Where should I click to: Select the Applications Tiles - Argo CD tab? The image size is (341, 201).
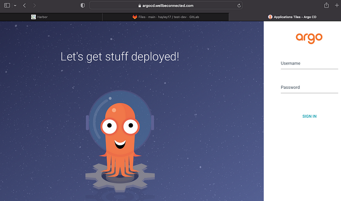tap(285, 17)
